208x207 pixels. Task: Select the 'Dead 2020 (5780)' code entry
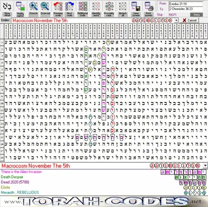tap(15, 182)
